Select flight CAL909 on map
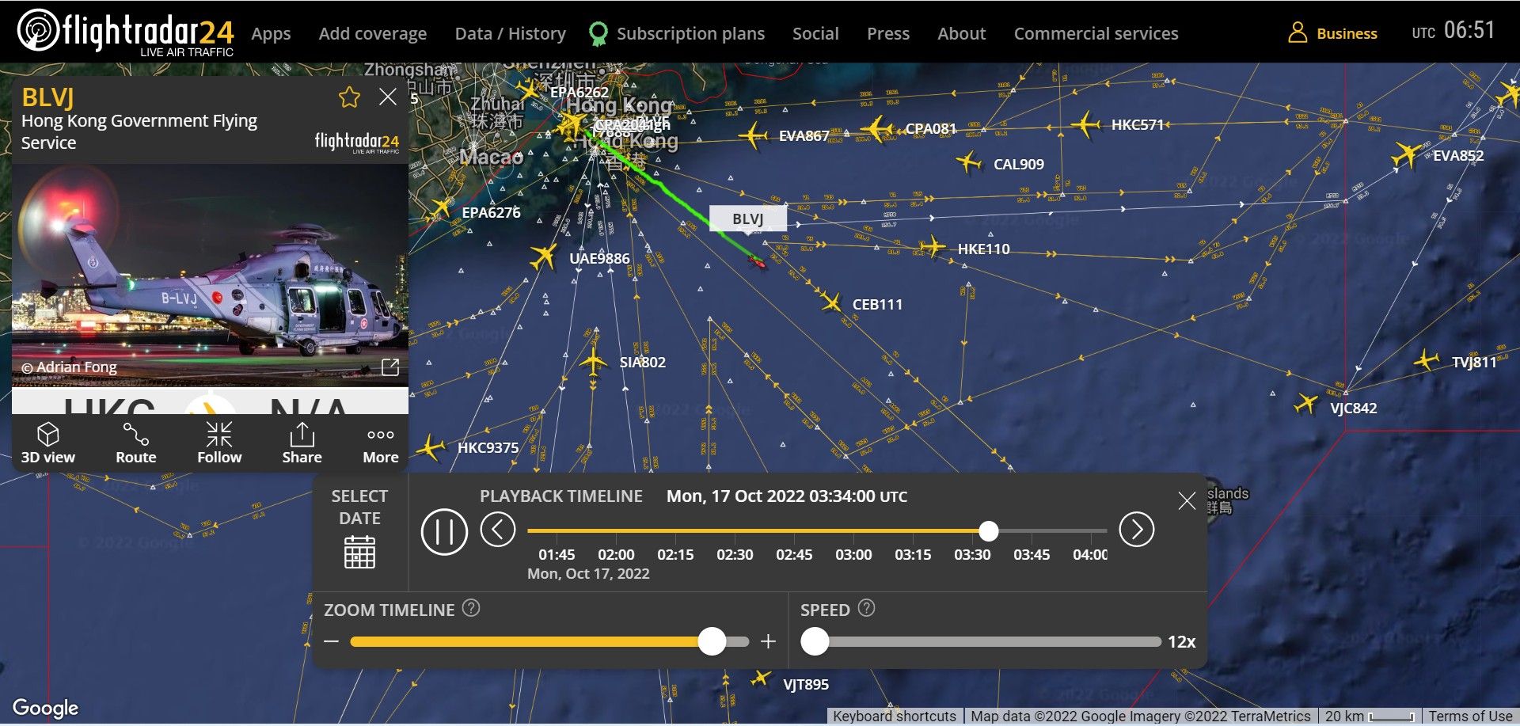 point(968,162)
